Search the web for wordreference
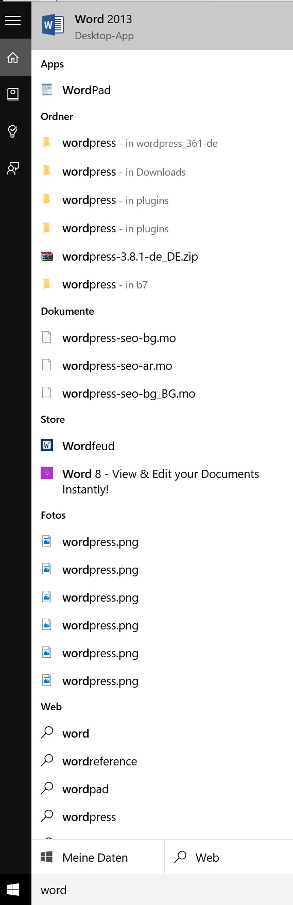Screen dimensions: 293x905 click(x=162, y=761)
